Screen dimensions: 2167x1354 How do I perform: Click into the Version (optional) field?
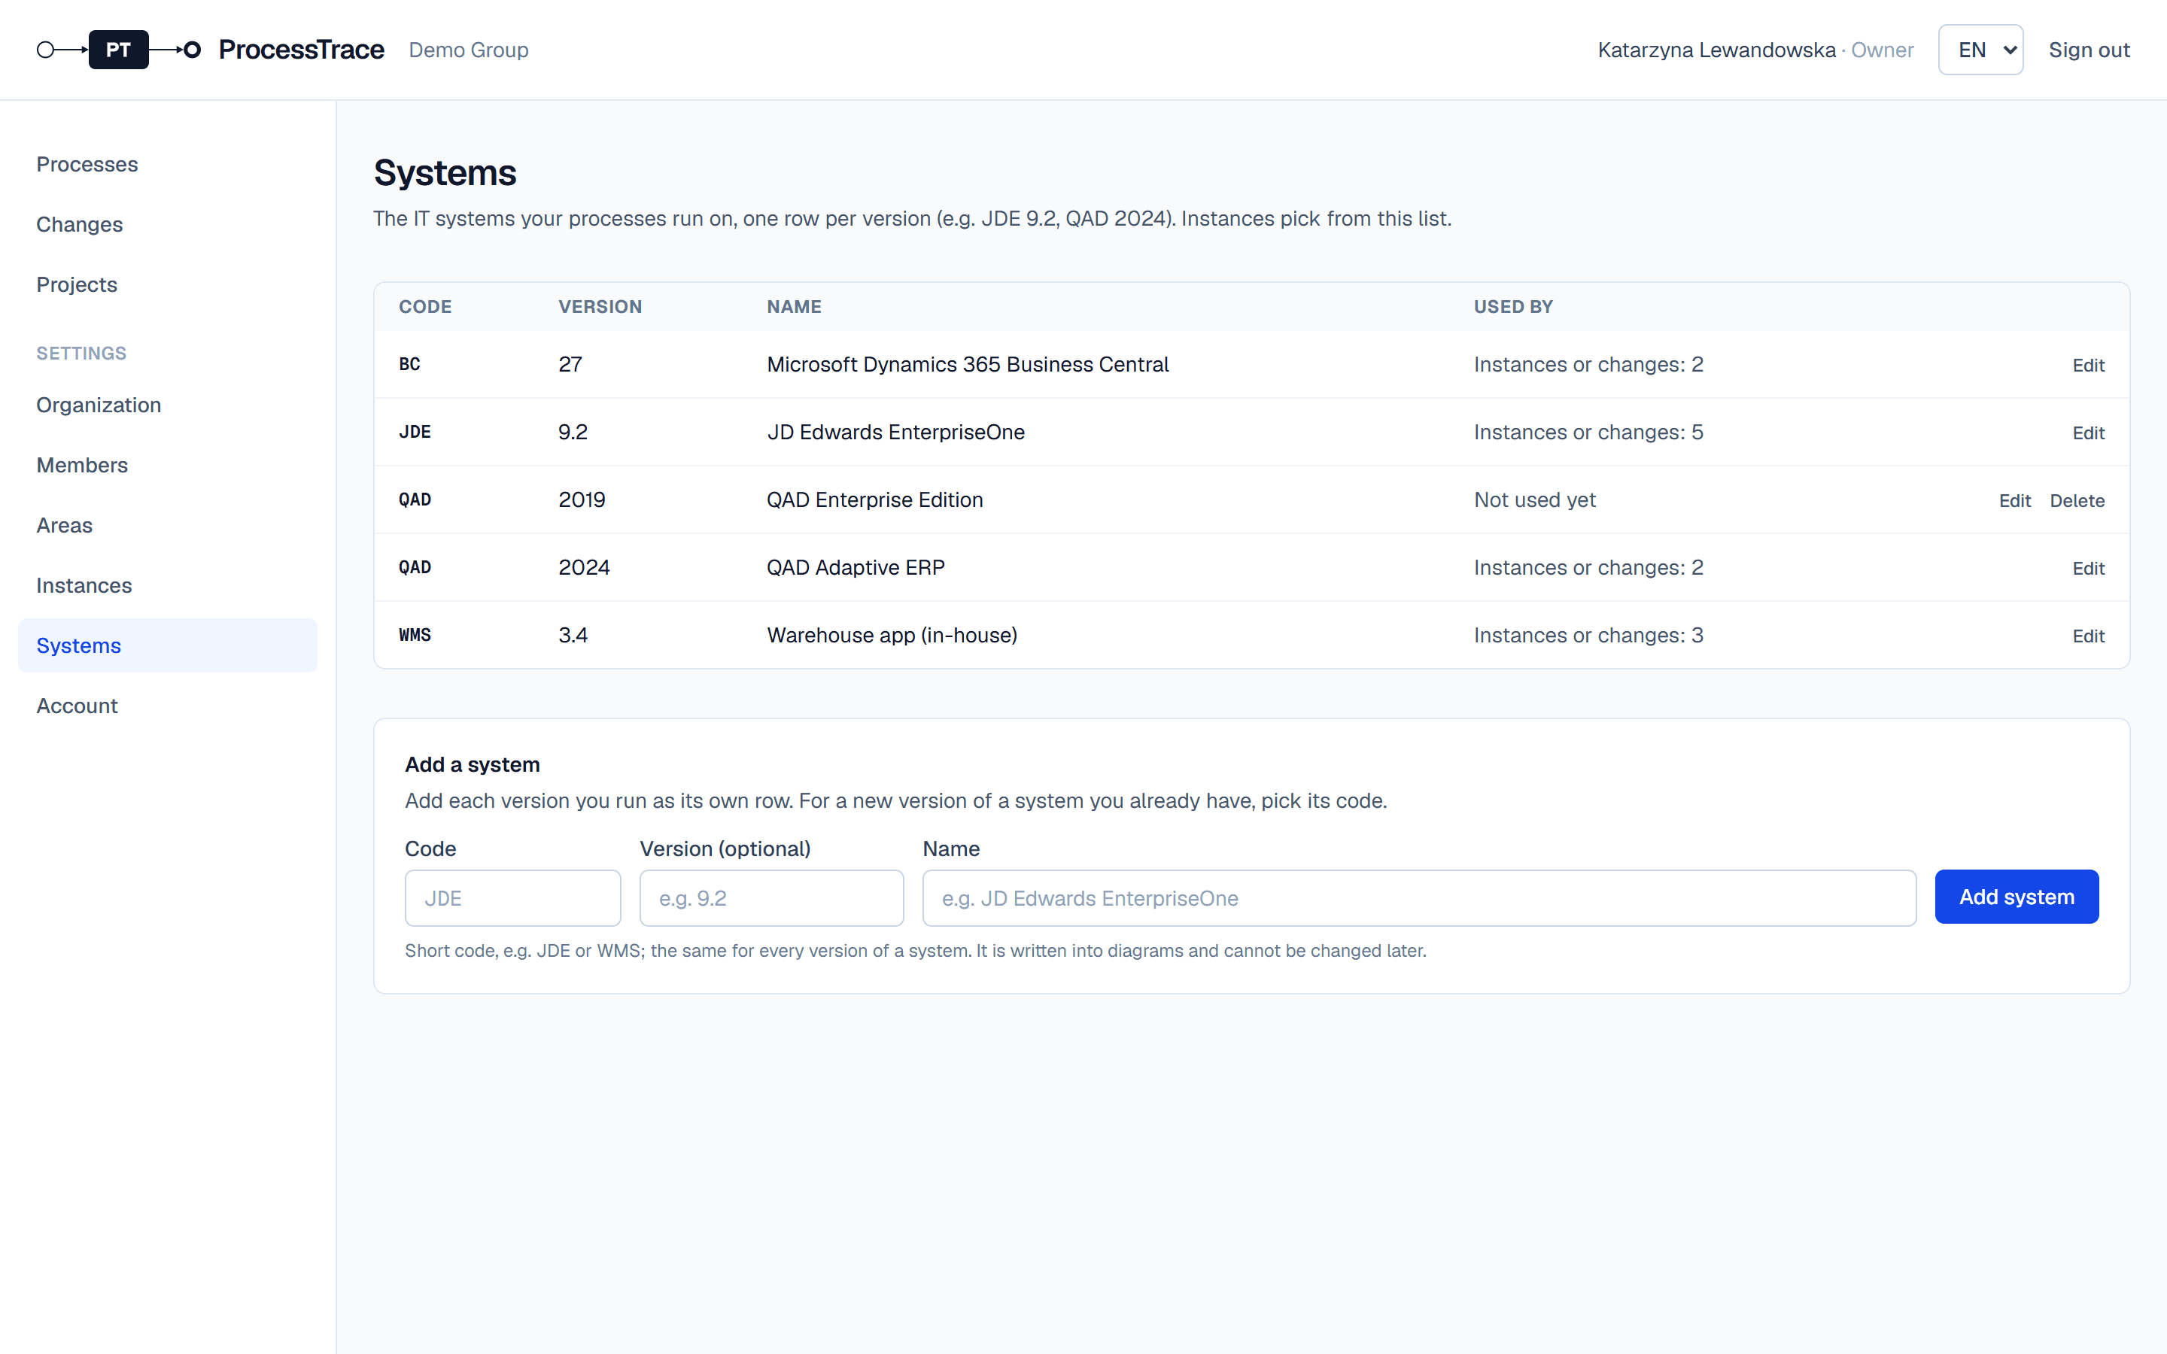[x=771, y=898]
